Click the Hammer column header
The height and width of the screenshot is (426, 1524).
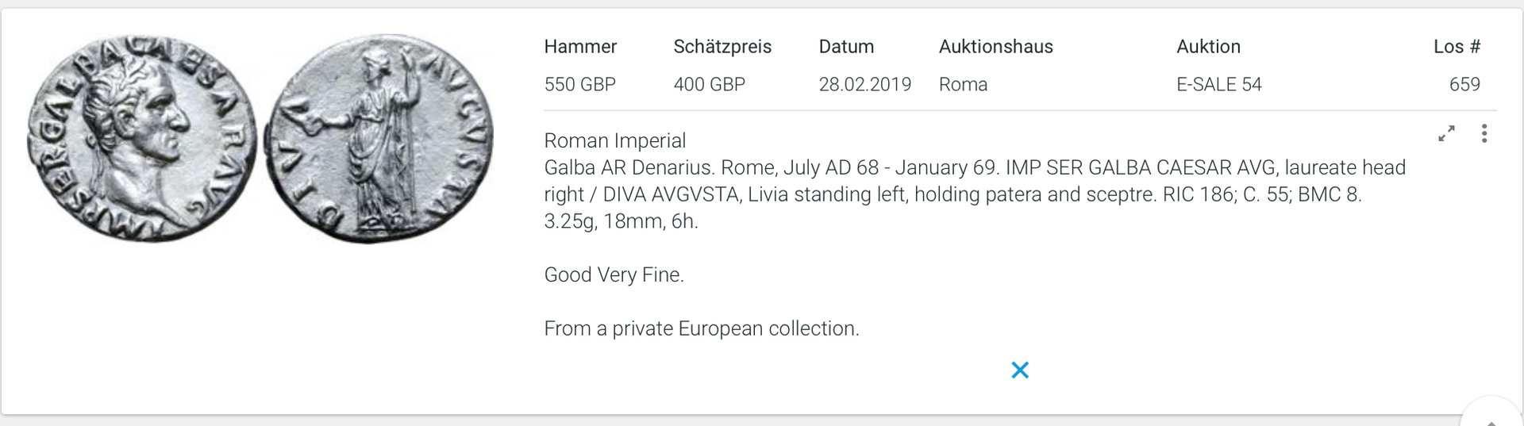tap(580, 47)
